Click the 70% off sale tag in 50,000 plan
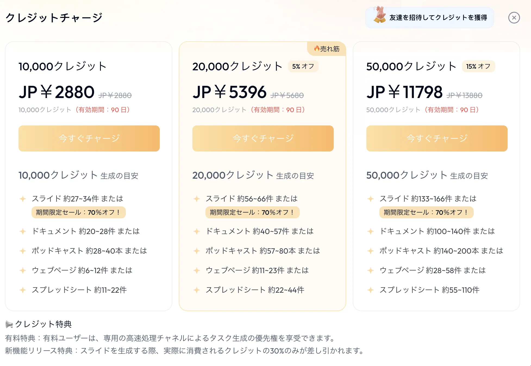This screenshot has width=531, height=366. pyautogui.click(x=426, y=212)
